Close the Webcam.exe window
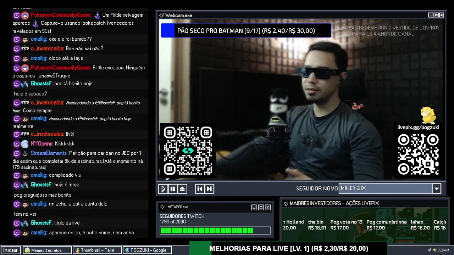454x255 pixels. (442, 15)
